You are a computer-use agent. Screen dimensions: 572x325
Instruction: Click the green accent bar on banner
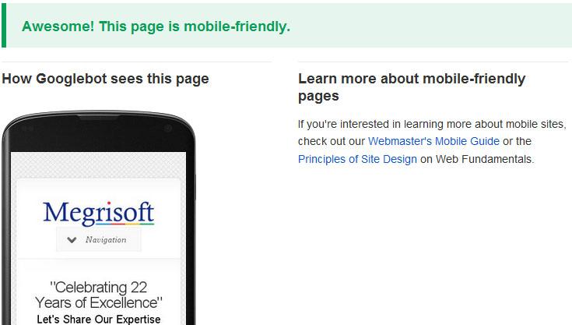coord(4,26)
